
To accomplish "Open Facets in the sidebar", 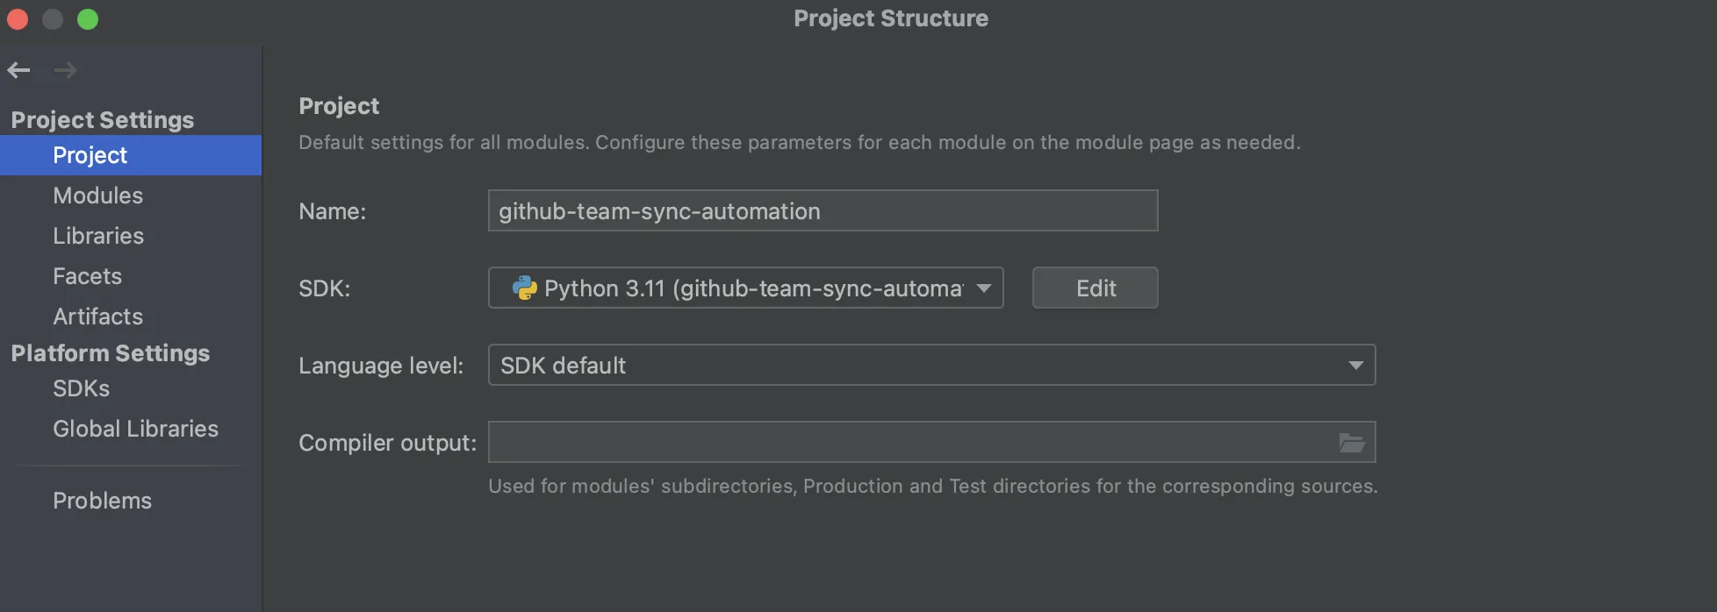I will [87, 276].
